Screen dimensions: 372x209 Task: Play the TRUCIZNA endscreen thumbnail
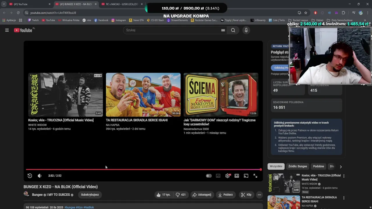(x=65, y=95)
